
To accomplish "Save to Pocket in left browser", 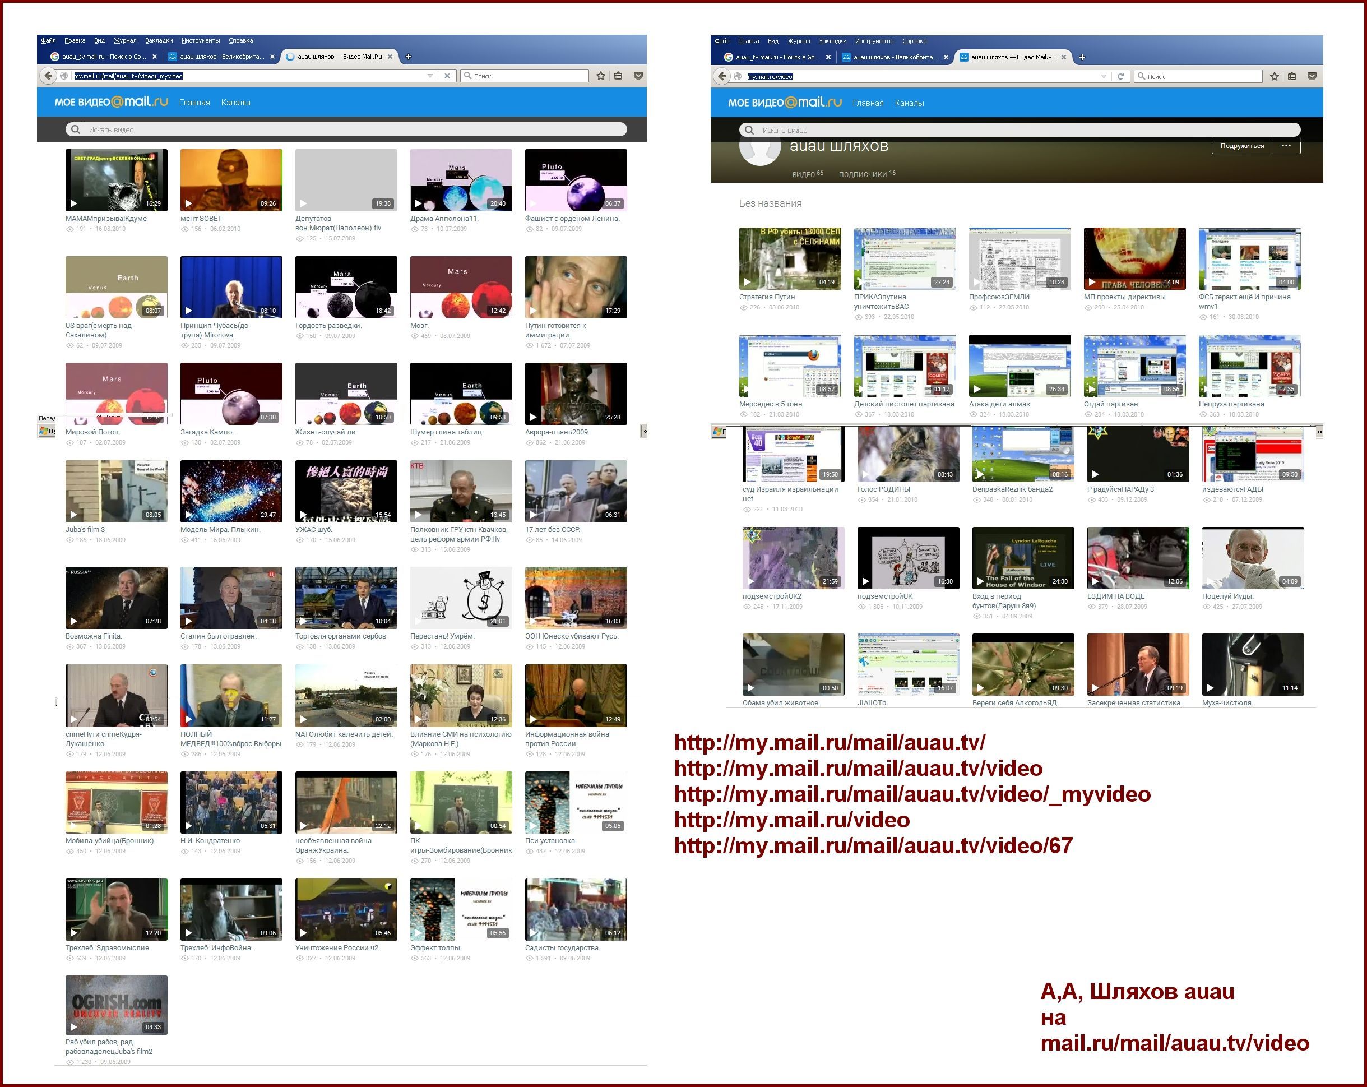I will (x=638, y=76).
